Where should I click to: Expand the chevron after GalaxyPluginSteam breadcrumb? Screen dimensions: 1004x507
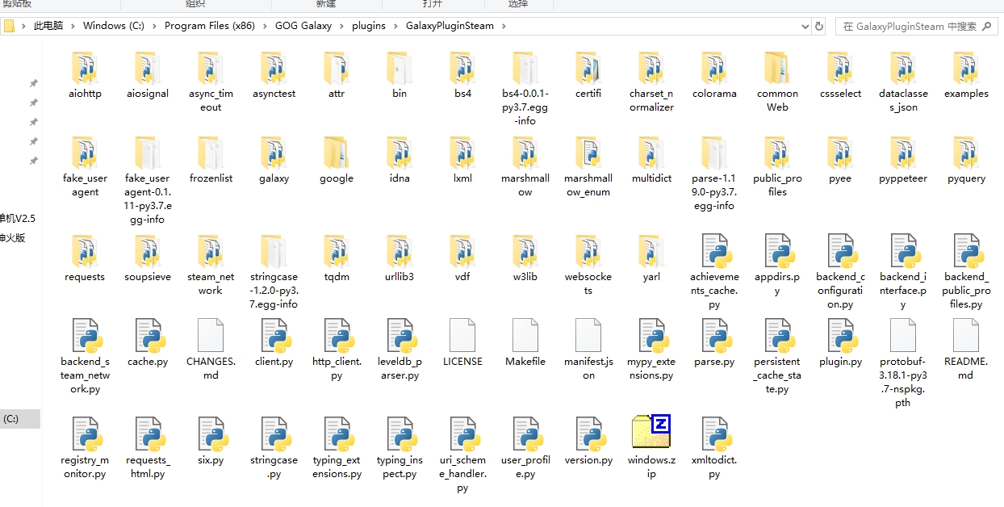(503, 26)
